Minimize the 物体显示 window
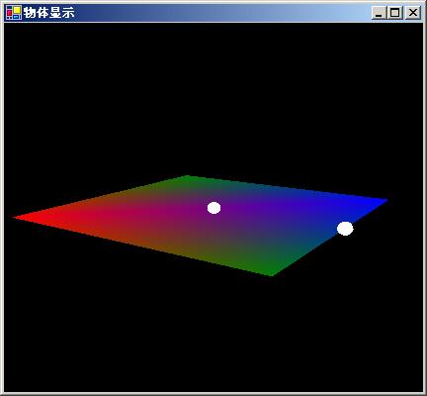The width and height of the screenshot is (427, 396). tap(379, 13)
